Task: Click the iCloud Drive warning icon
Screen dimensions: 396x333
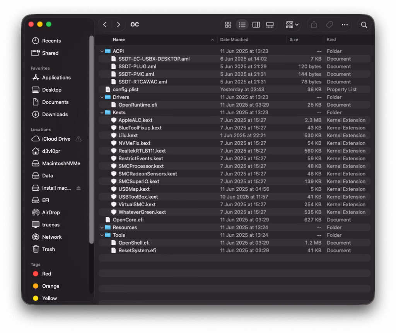Action: [x=79, y=139]
